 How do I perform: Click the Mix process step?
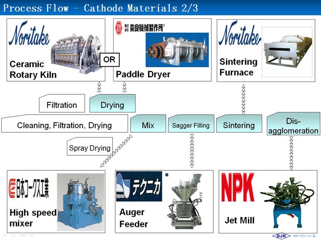(x=148, y=125)
